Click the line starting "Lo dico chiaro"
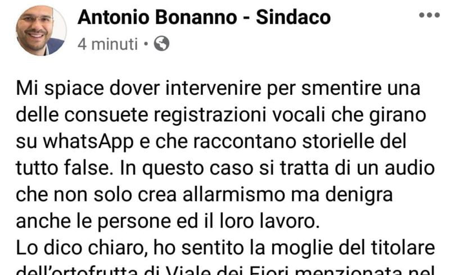The height and width of the screenshot is (275, 460). coord(226,247)
